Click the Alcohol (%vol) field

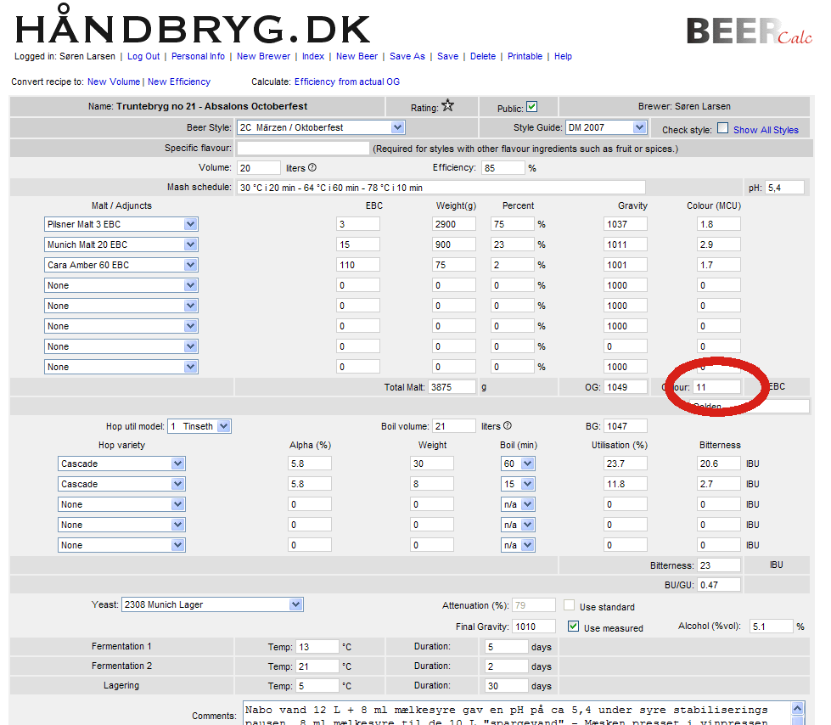771,627
